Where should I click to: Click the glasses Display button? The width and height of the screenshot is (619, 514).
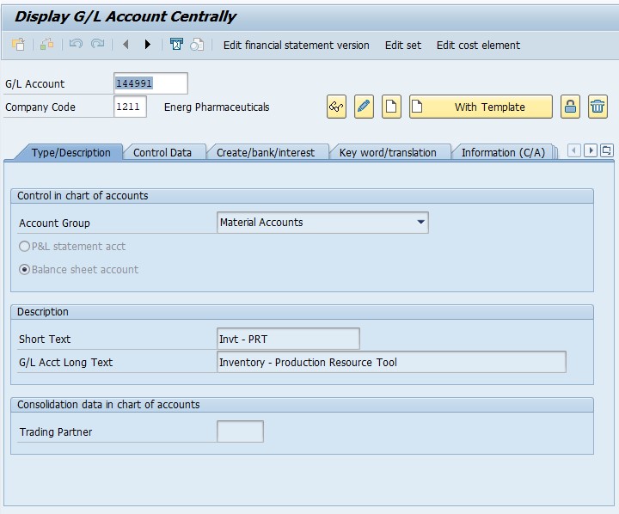[336, 107]
